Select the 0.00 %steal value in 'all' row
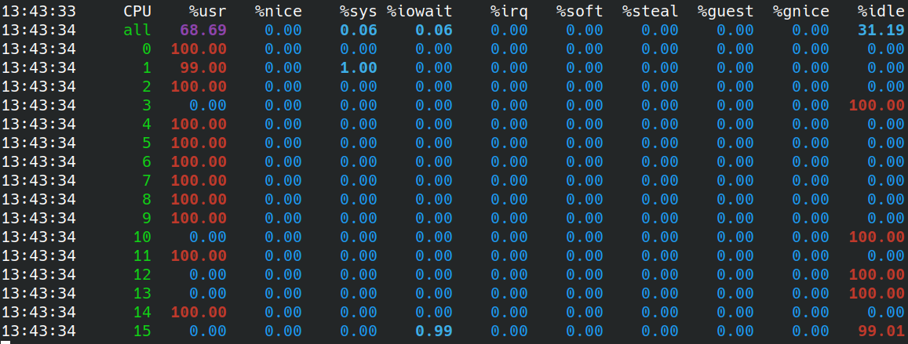Viewport: 908px width, 344px height. click(659, 30)
